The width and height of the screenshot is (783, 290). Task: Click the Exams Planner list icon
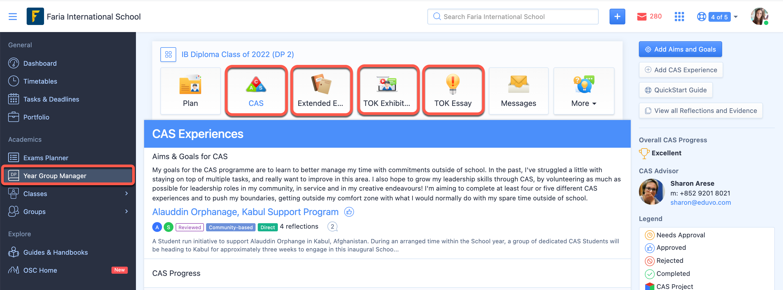tap(13, 157)
